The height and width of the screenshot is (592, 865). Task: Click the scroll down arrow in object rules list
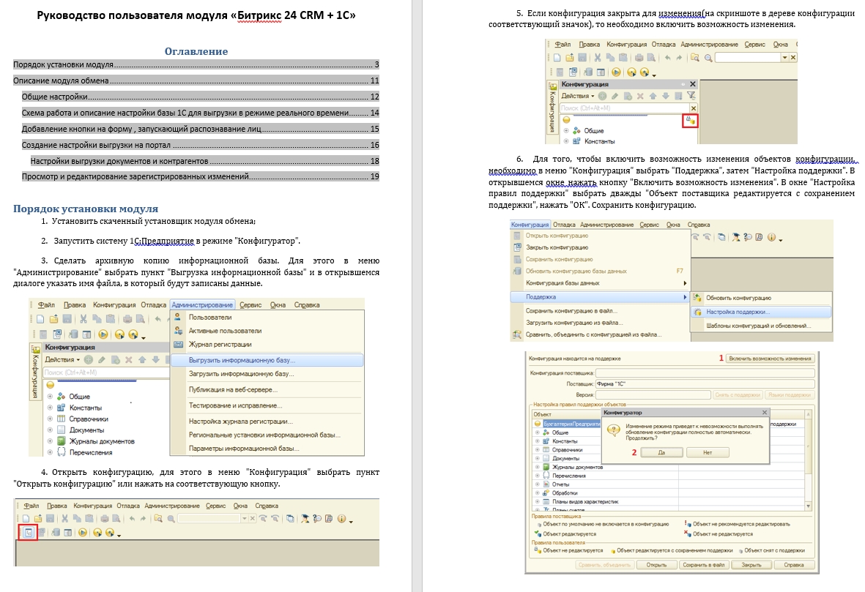click(x=808, y=506)
